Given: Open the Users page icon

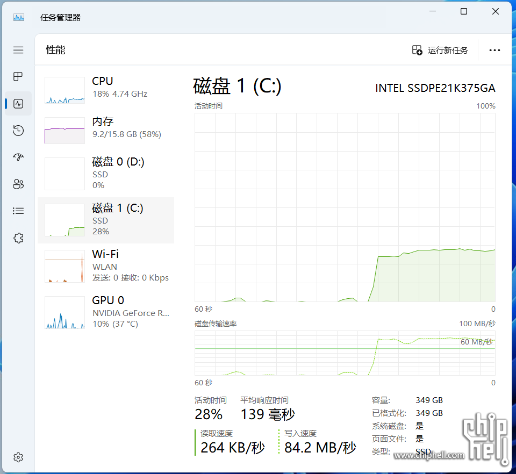Looking at the screenshot, I should [x=18, y=184].
